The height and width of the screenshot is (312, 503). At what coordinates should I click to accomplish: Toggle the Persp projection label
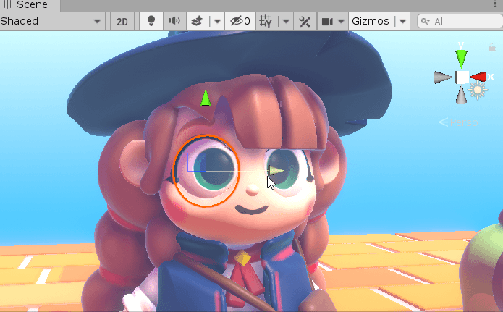tap(458, 122)
